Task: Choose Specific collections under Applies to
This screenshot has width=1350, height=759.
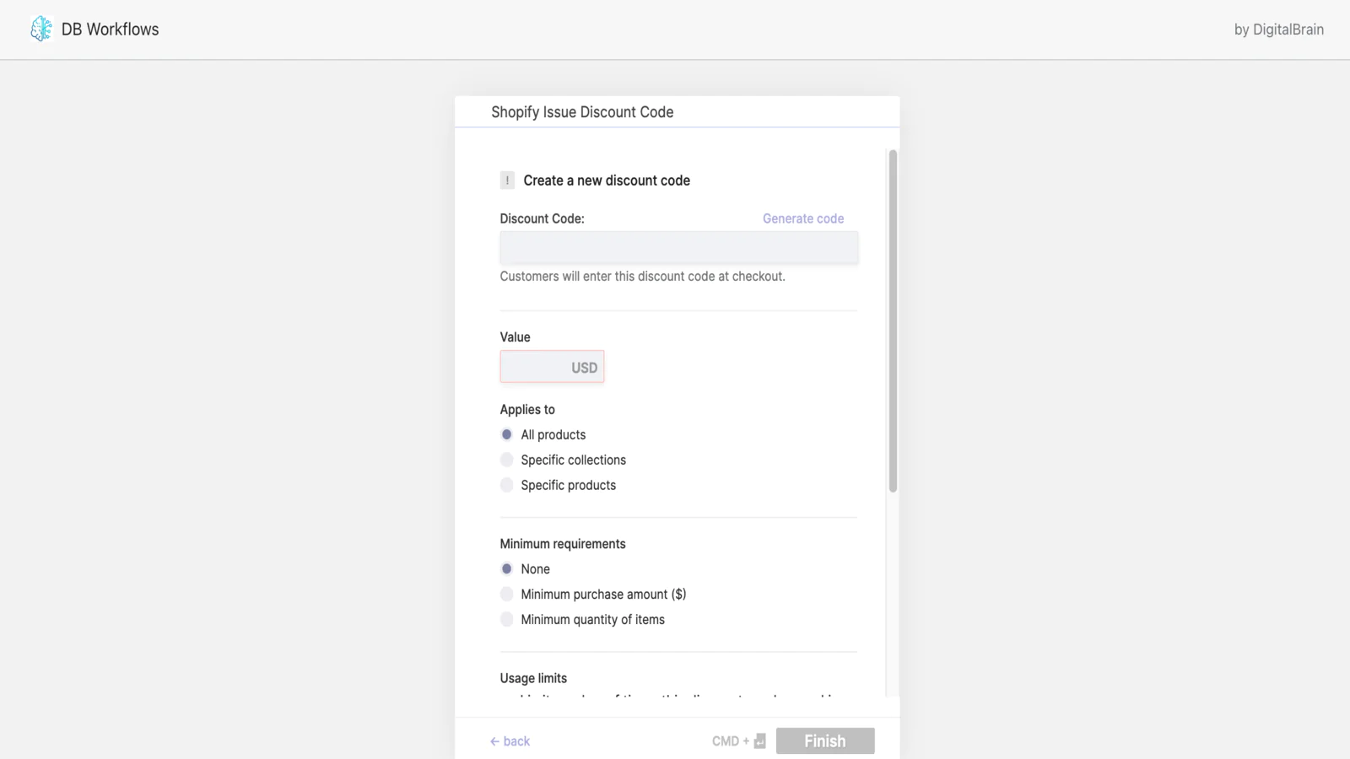Action: pyautogui.click(x=506, y=460)
